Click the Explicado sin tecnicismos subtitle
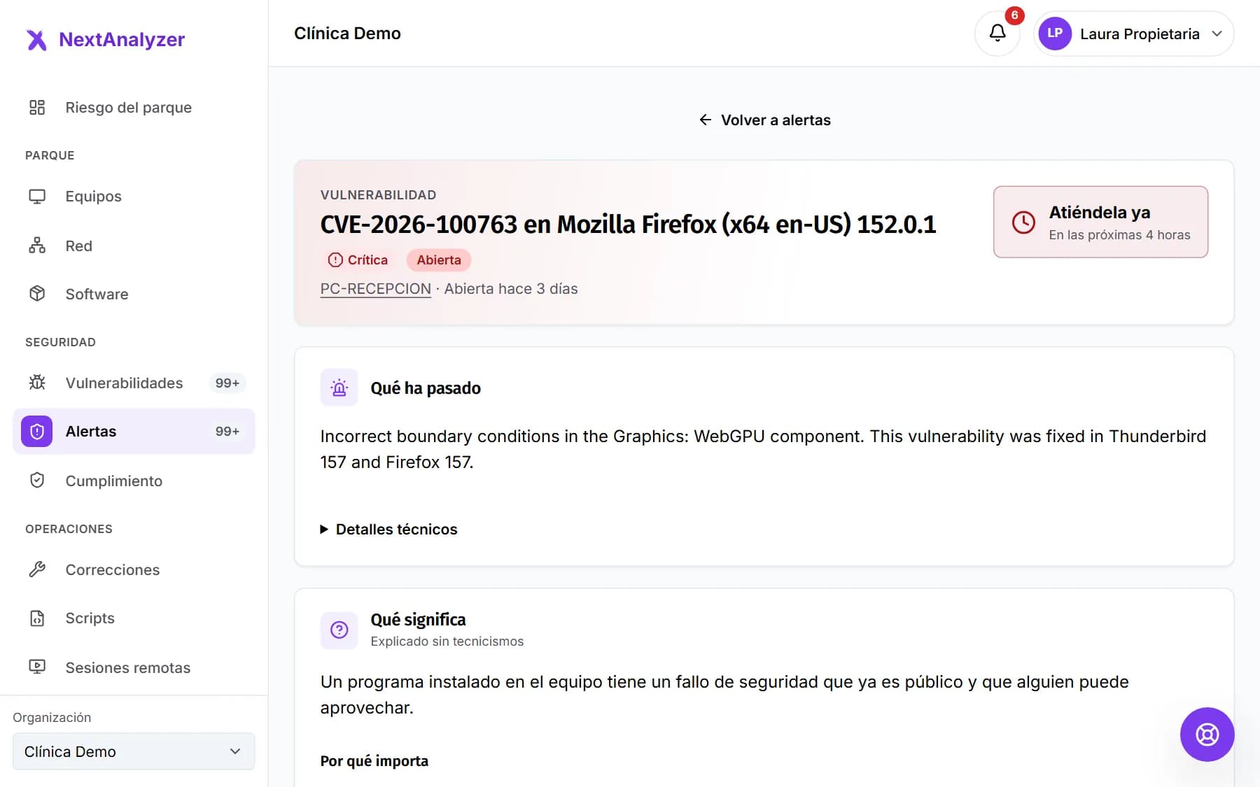The image size is (1260, 787). click(447, 641)
